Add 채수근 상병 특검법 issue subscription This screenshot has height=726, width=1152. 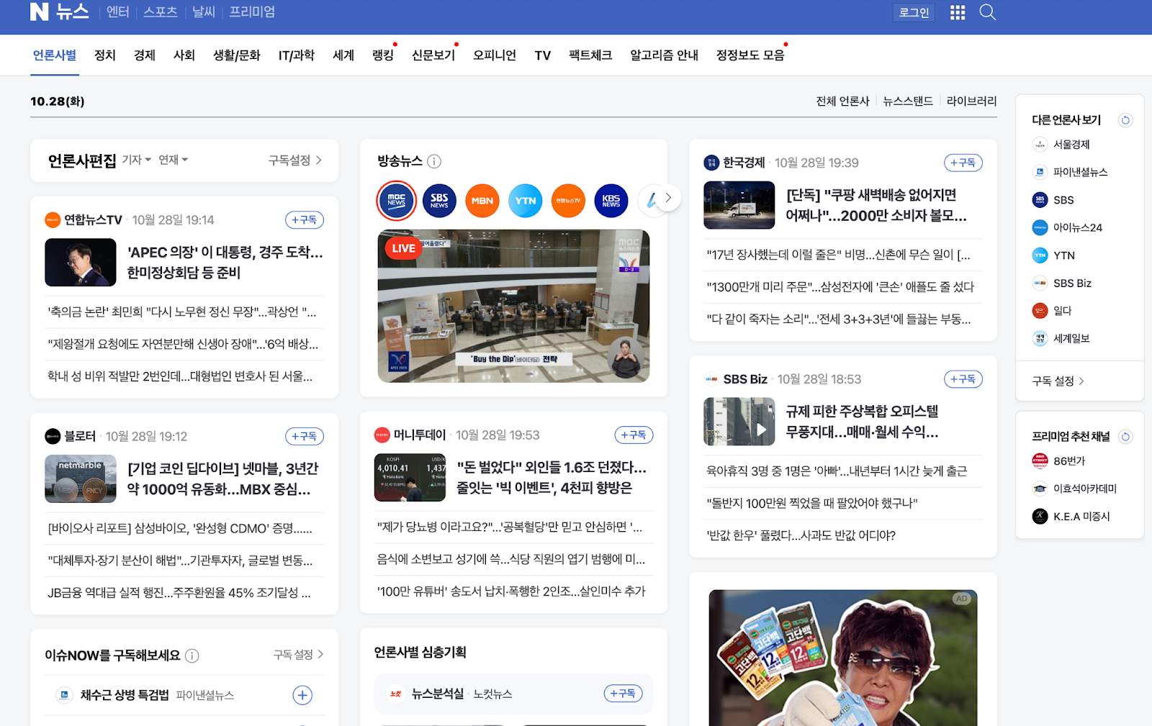[302, 695]
